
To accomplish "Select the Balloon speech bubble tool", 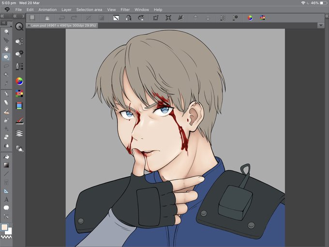I will 6,208.
